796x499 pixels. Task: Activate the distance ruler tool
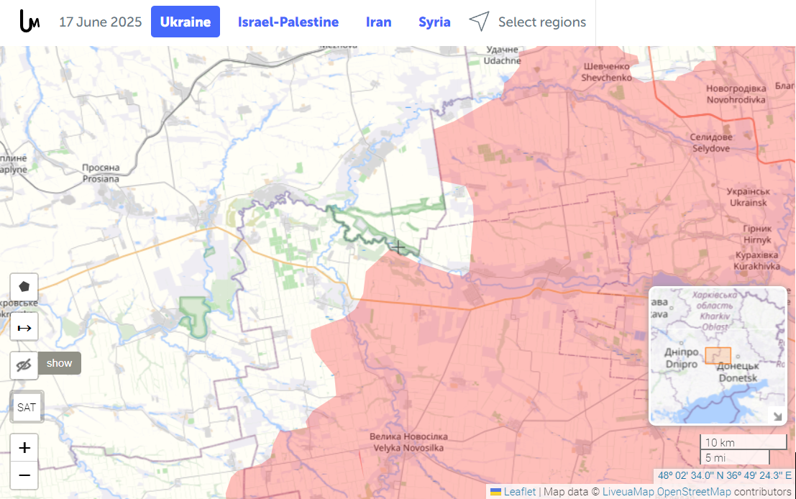click(x=24, y=327)
